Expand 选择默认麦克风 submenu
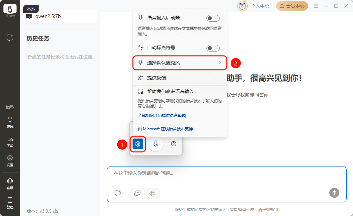The width and height of the screenshot is (353, 216). tap(180, 63)
